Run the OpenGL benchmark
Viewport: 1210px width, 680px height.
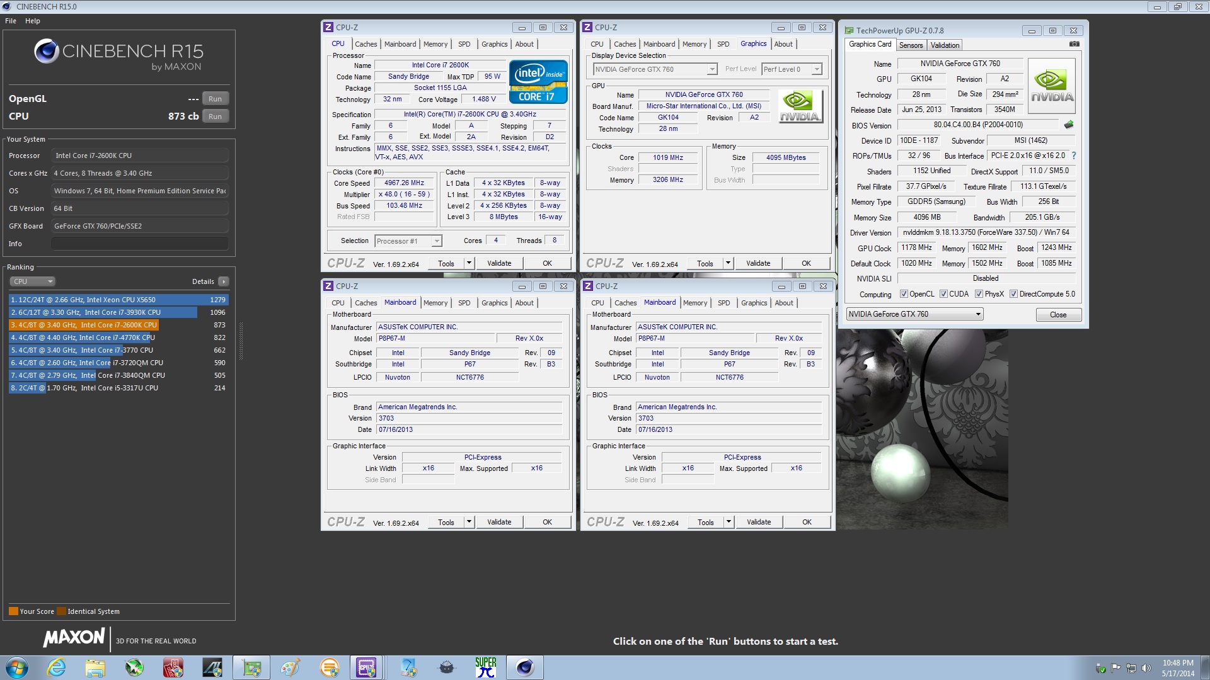pos(215,99)
